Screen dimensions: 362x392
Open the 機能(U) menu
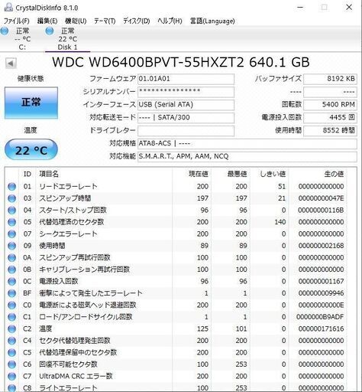(76, 21)
